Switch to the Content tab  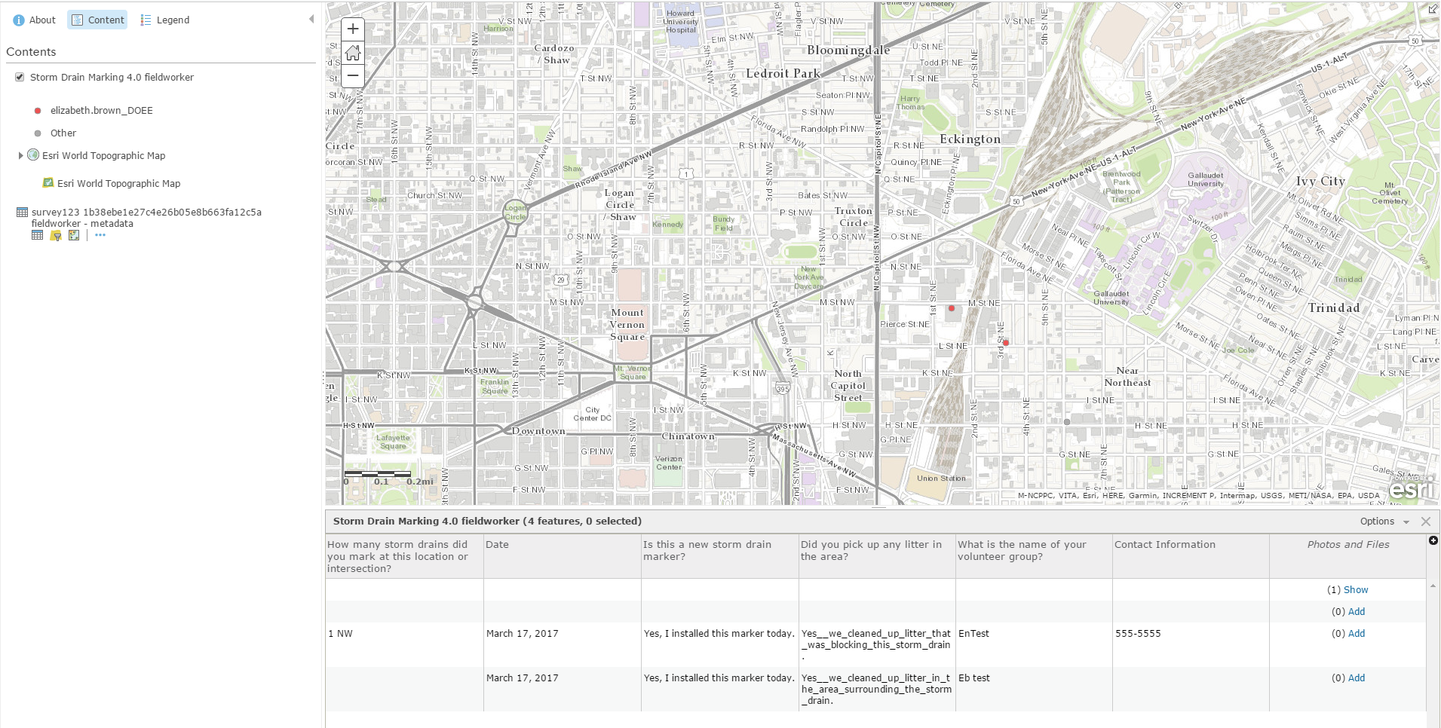coord(98,20)
